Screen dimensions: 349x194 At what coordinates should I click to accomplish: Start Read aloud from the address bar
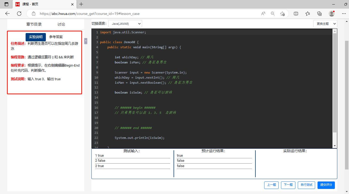coord(263,14)
